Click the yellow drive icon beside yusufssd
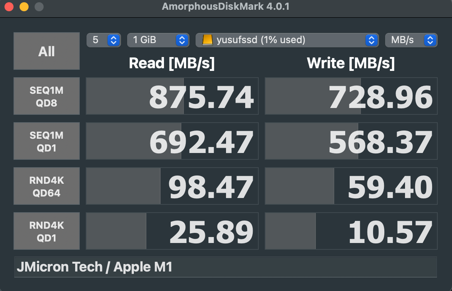This screenshot has width=452, height=291. click(x=208, y=40)
